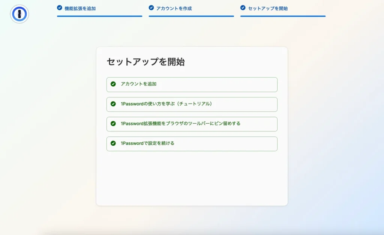Click green check icon for チュートリアル item
The width and height of the screenshot is (384, 235).
coord(113,104)
